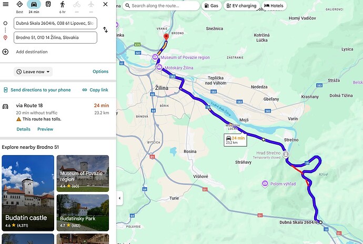
Task: Choose the walking travel mode
Action: 63,4
